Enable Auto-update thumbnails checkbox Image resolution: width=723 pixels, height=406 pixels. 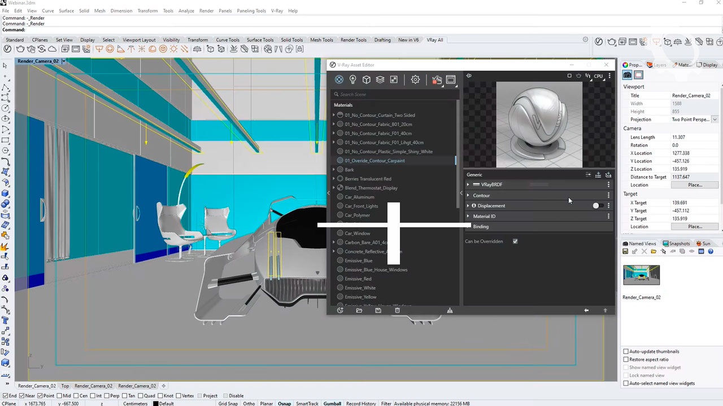pyautogui.click(x=626, y=351)
